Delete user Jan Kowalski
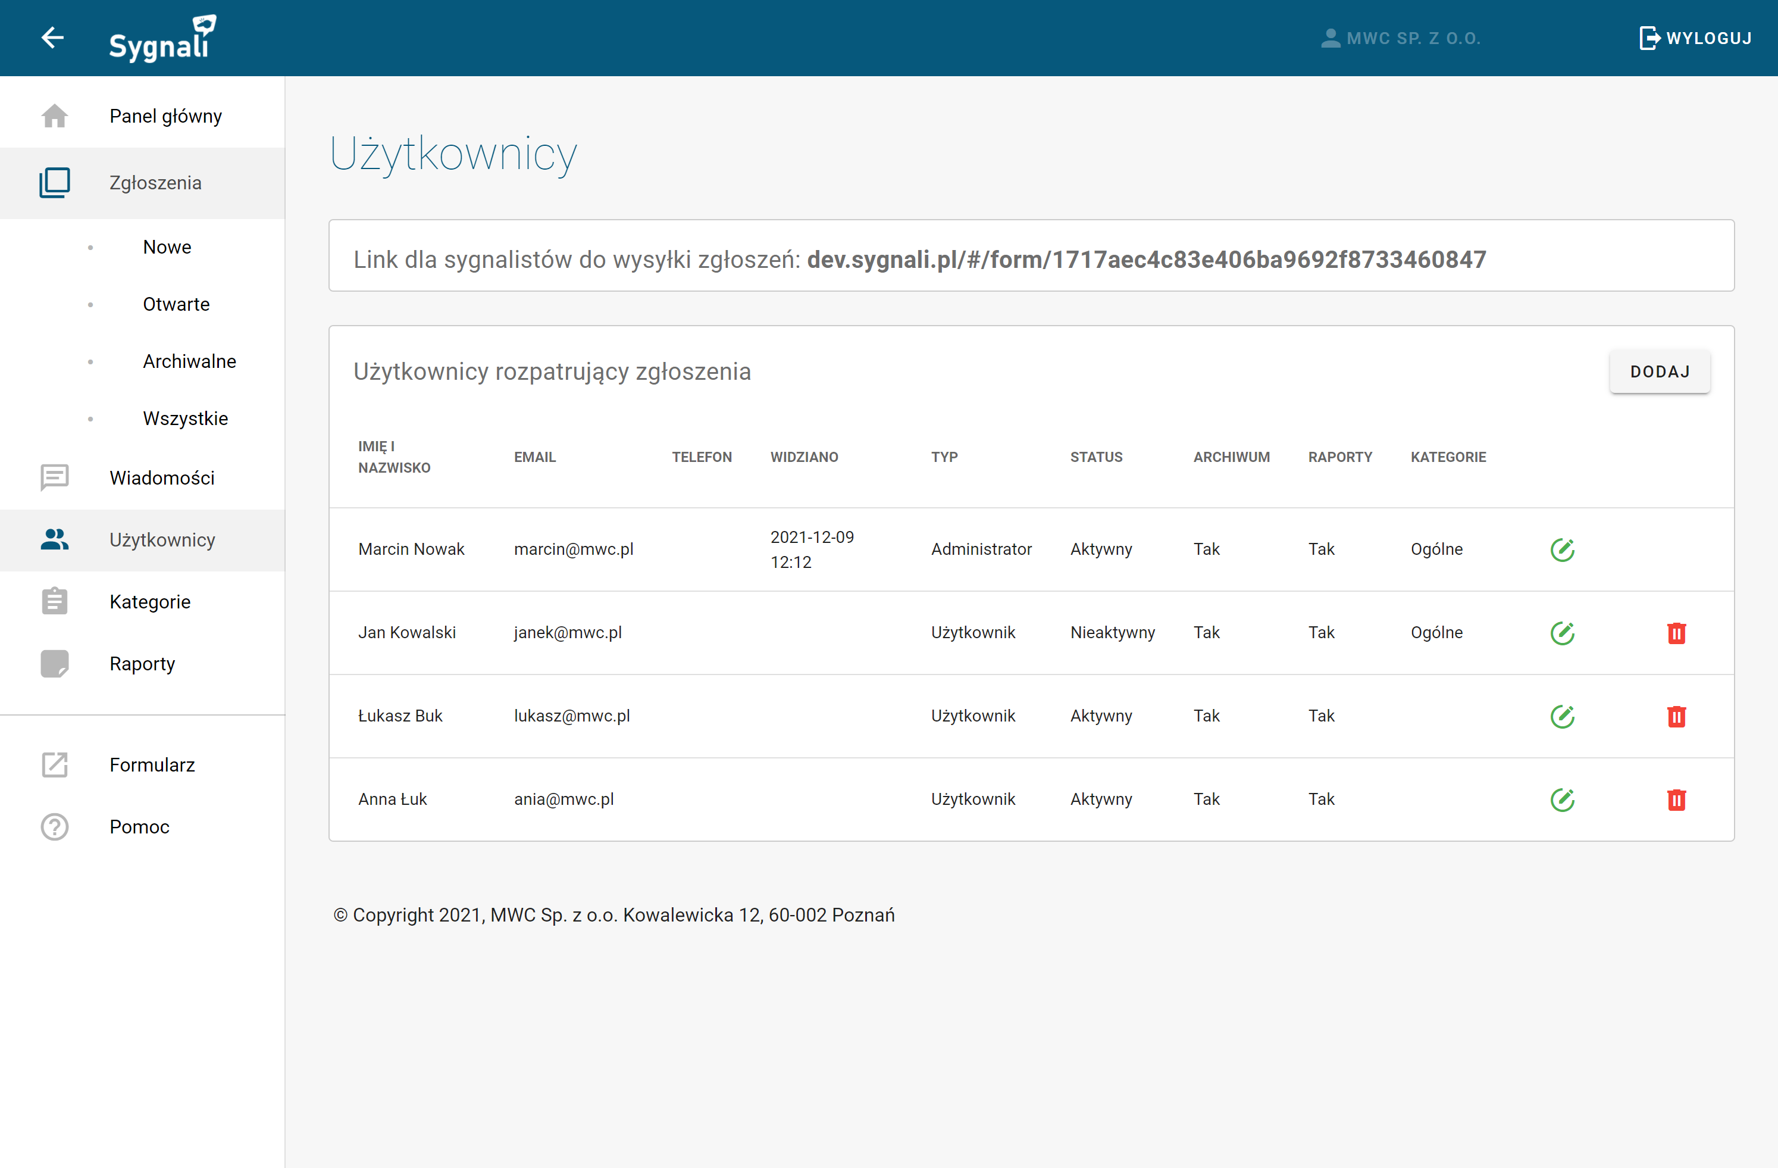The width and height of the screenshot is (1778, 1168). click(x=1676, y=633)
